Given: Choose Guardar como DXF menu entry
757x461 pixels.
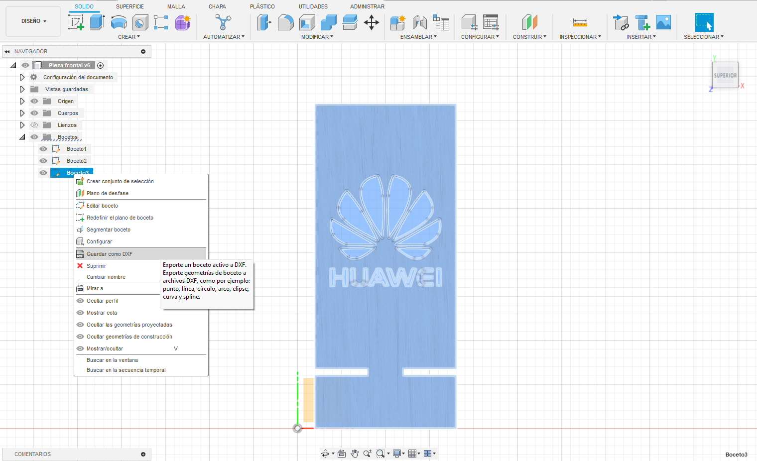Looking at the screenshot, I should click(141, 254).
